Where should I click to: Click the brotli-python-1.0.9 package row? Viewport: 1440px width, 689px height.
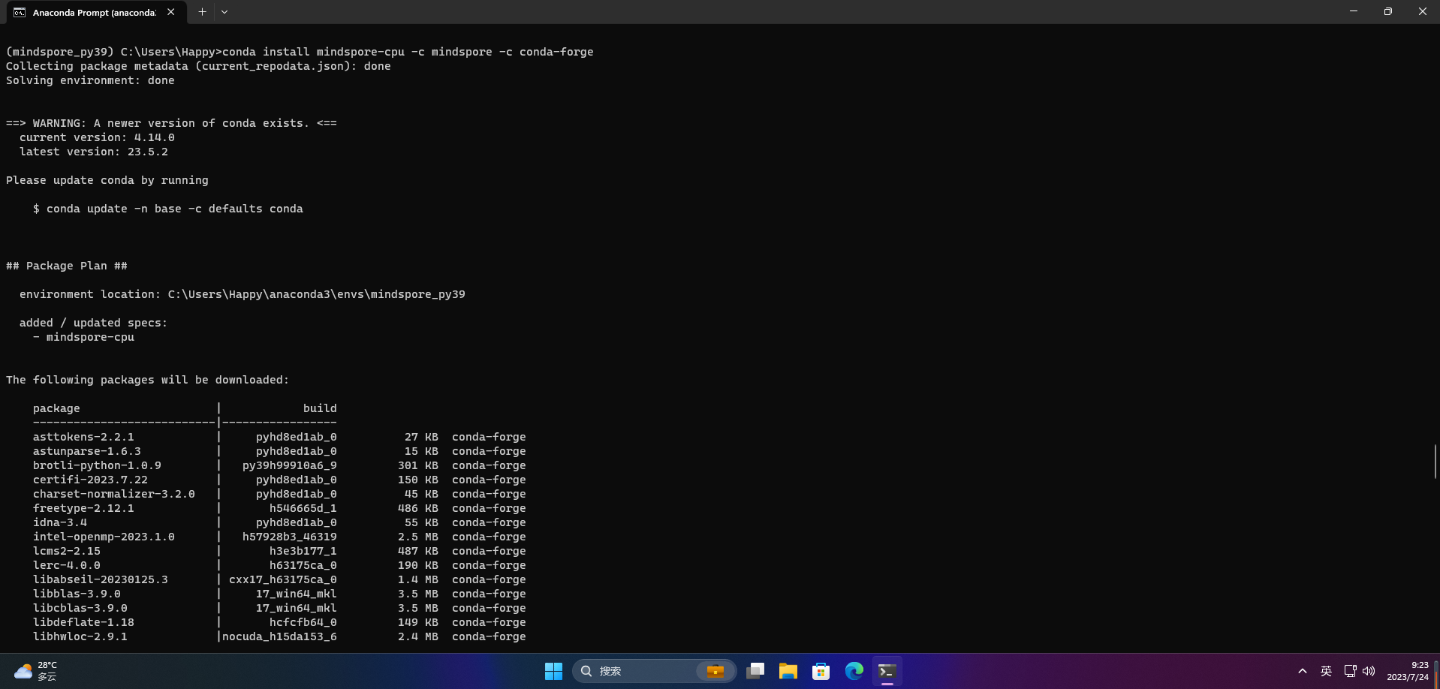(279, 465)
